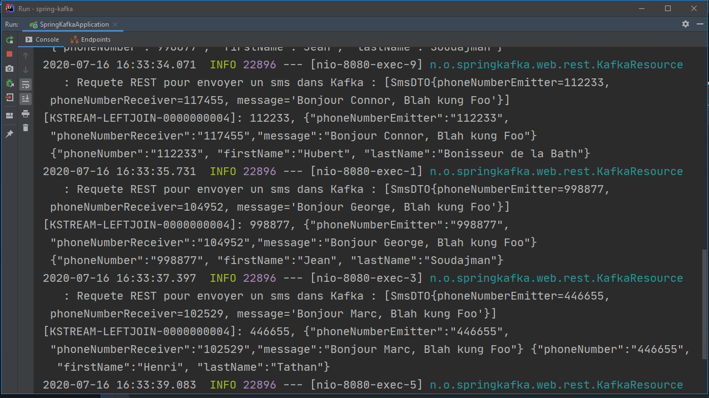The image size is (709, 398).
Task: Switch to the Console tab
Action: [x=42, y=39]
